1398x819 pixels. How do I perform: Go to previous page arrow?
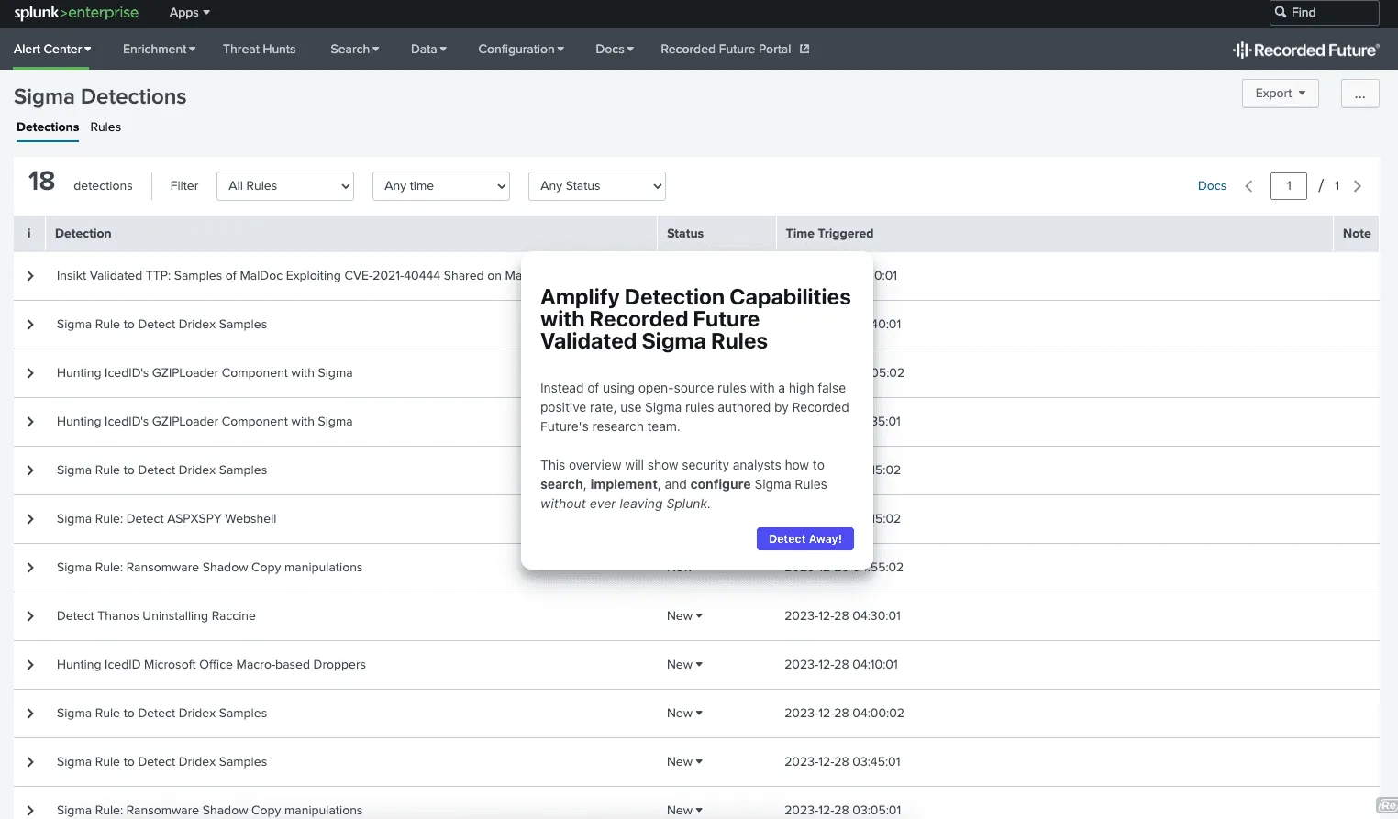click(1248, 186)
